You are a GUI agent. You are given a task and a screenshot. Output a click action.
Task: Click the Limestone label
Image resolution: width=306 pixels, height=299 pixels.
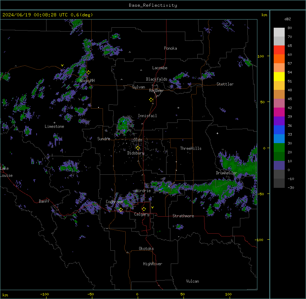[54, 126]
